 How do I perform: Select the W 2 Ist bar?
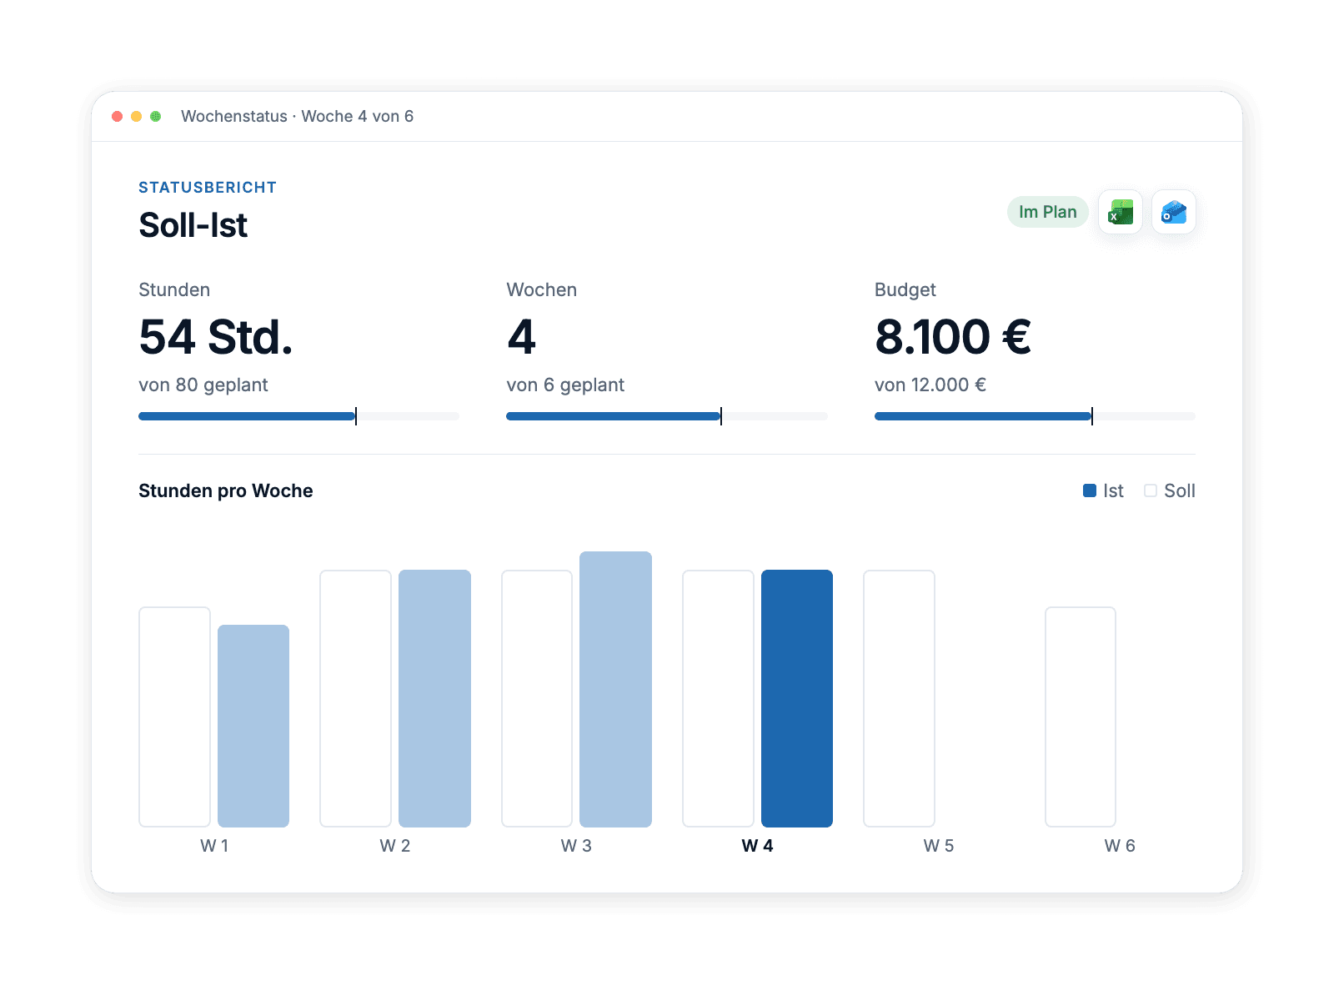coord(434,698)
